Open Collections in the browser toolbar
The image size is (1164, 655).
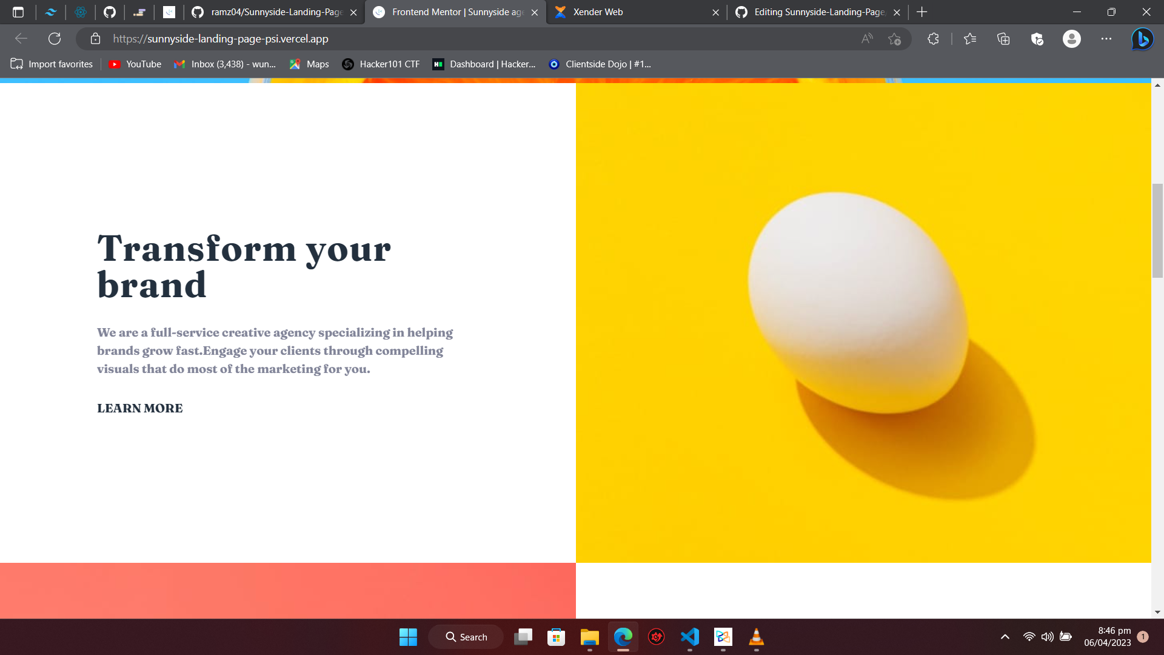(x=1003, y=38)
